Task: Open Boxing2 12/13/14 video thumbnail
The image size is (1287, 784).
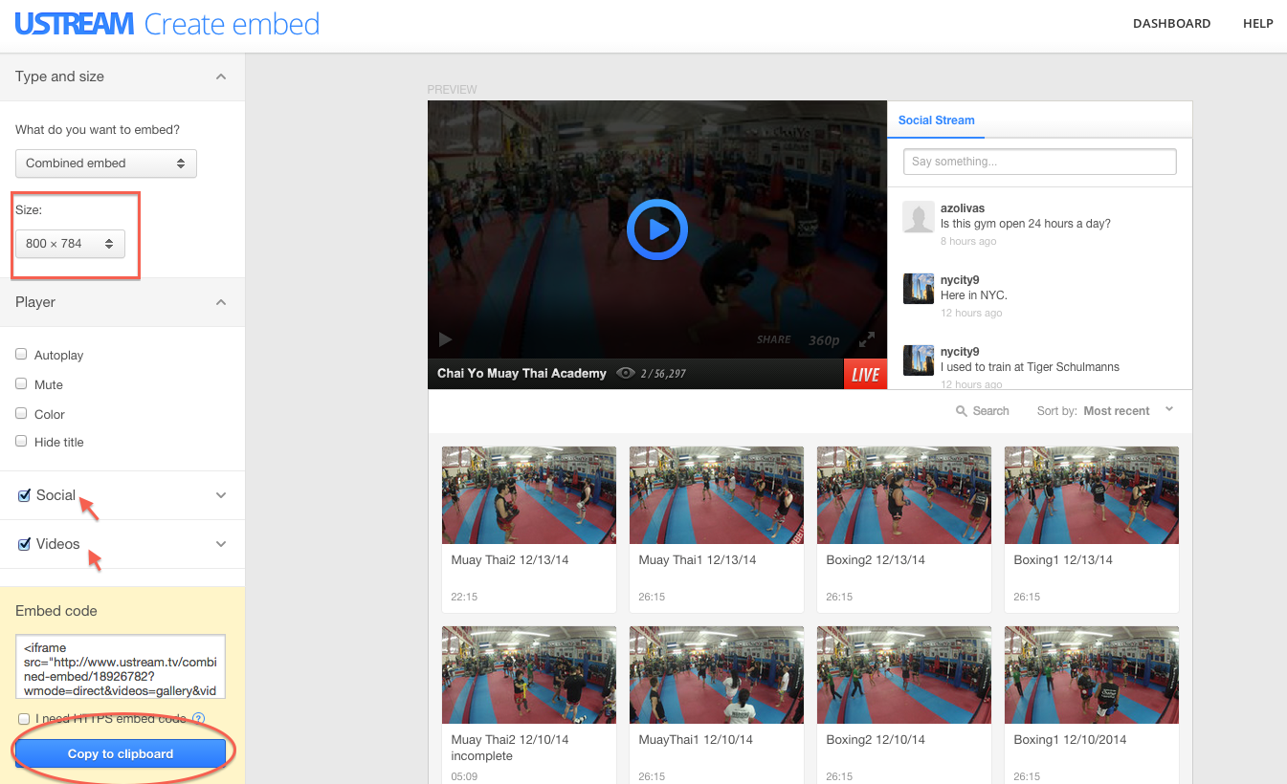Action: pos(904,495)
